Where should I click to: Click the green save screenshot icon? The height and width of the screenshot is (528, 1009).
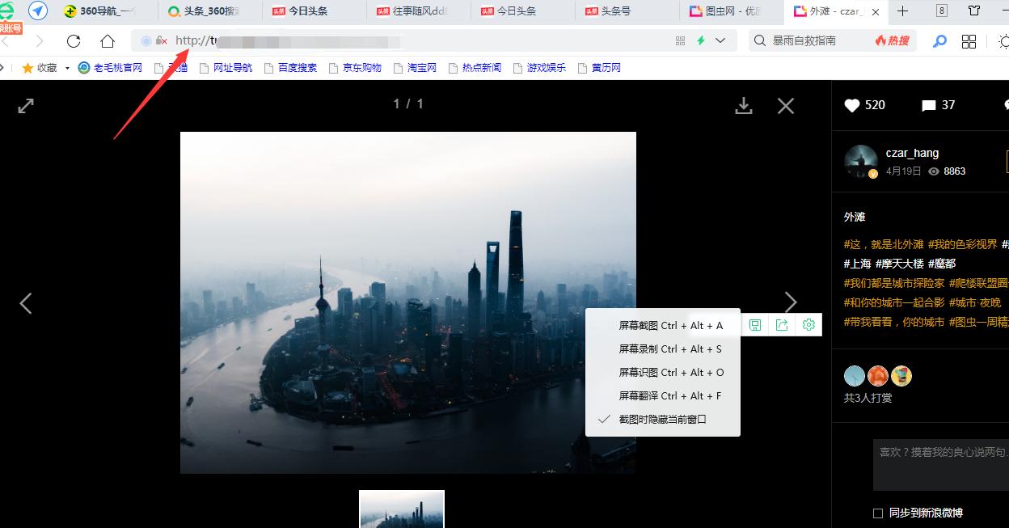pos(755,324)
